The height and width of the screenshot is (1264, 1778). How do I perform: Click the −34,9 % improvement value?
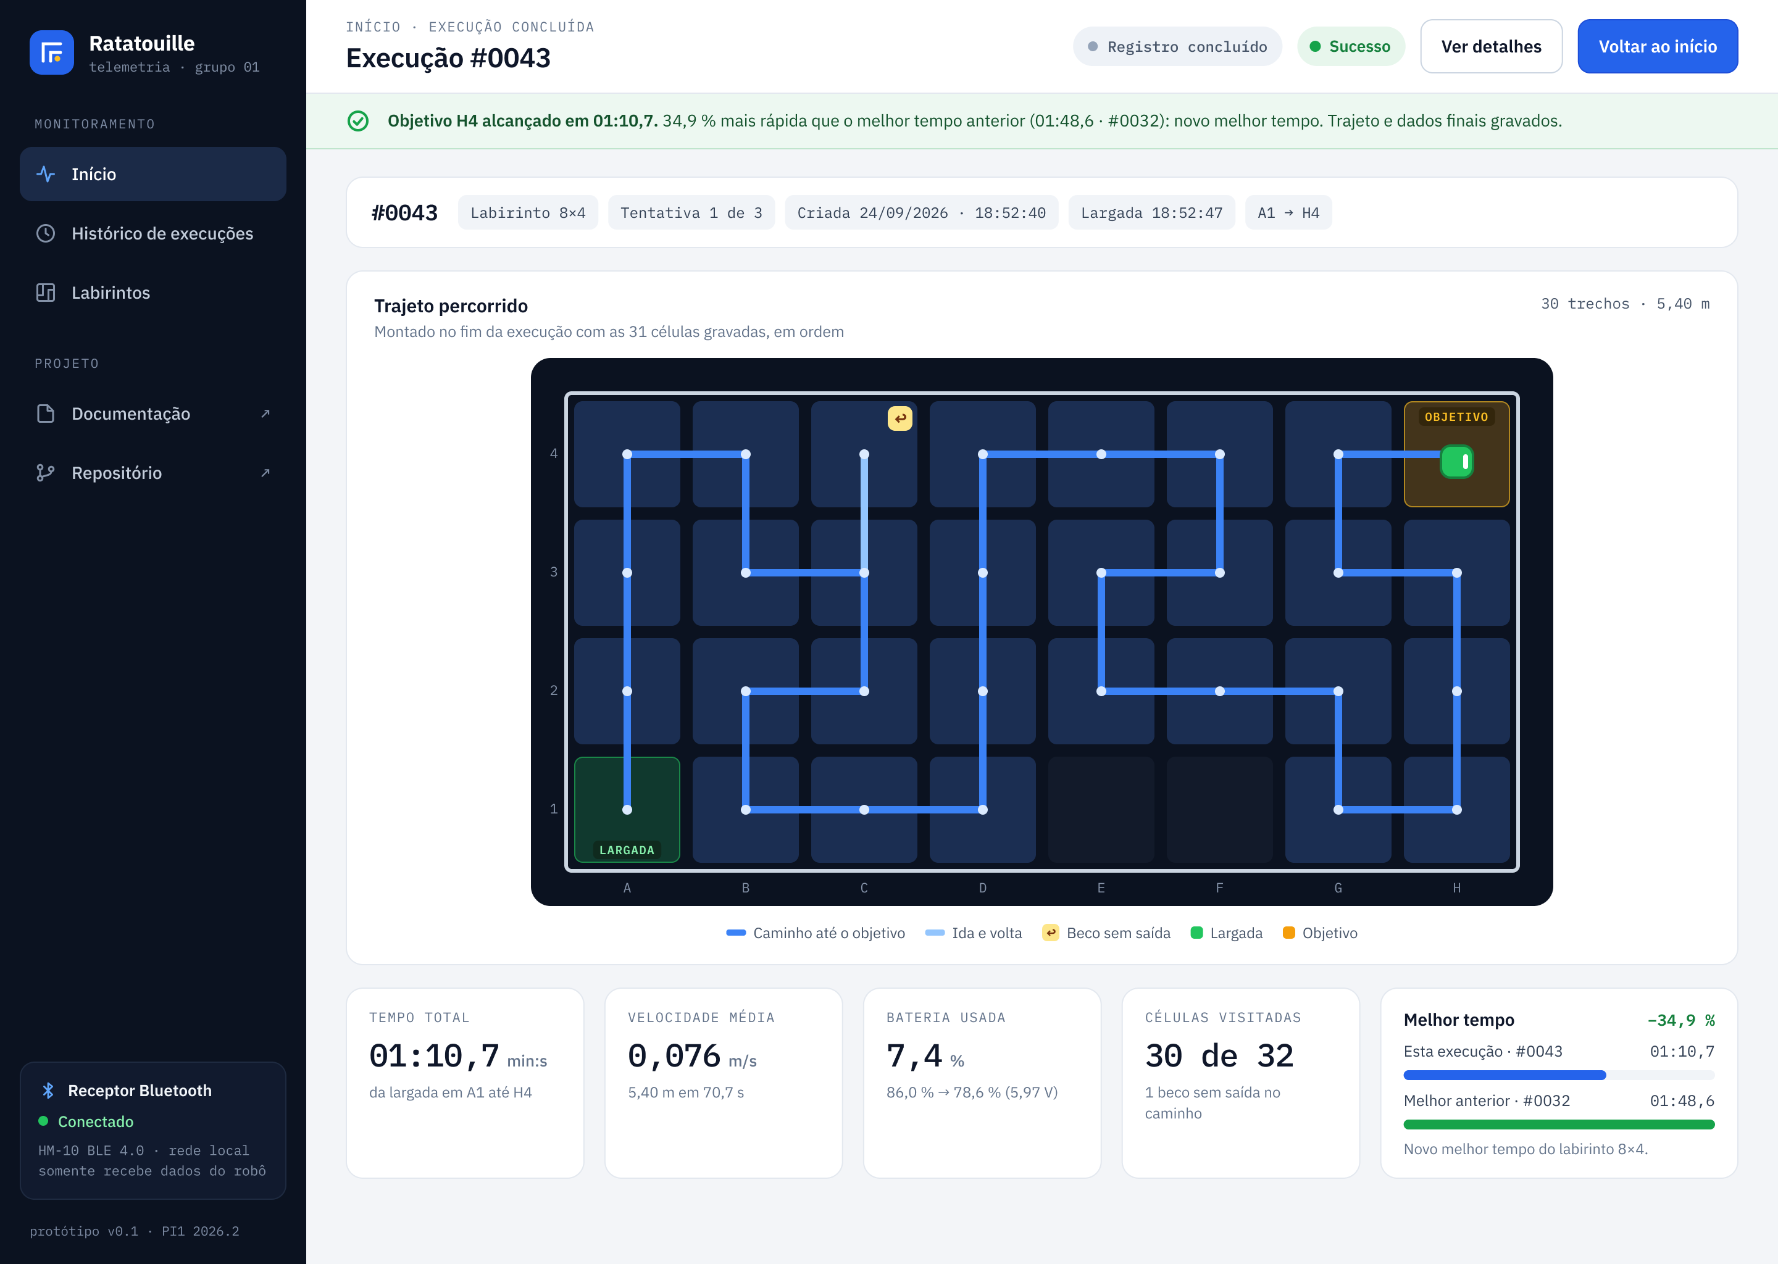[x=1680, y=1020]
